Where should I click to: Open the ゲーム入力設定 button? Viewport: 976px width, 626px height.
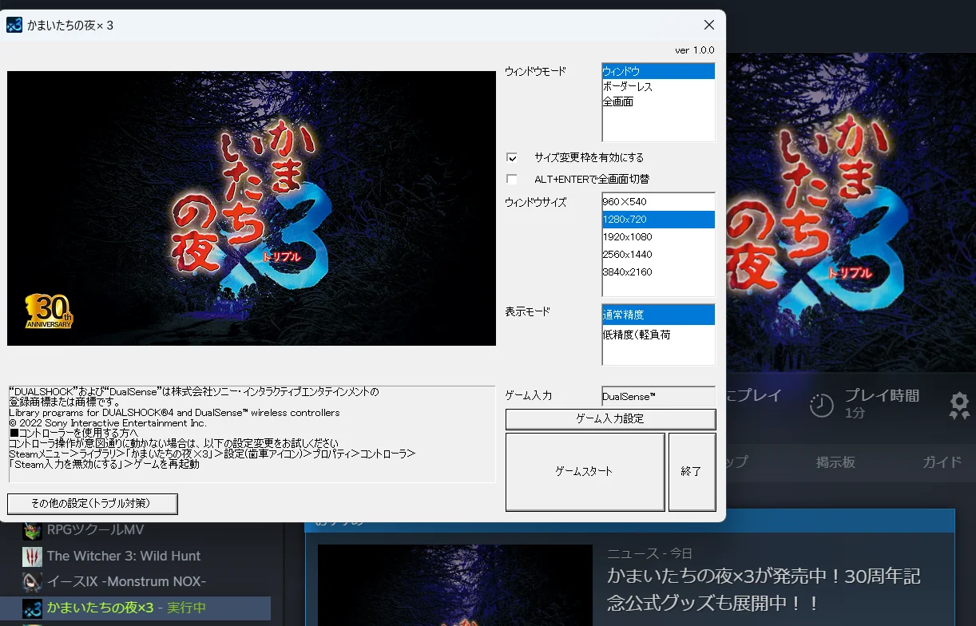point(610,418)
